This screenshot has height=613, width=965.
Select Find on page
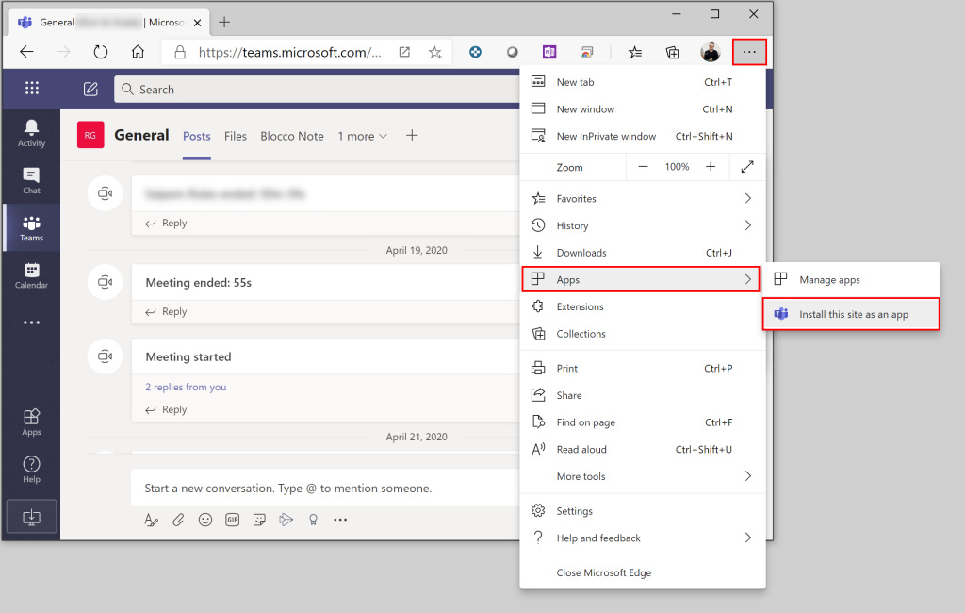tap(643, 422)
